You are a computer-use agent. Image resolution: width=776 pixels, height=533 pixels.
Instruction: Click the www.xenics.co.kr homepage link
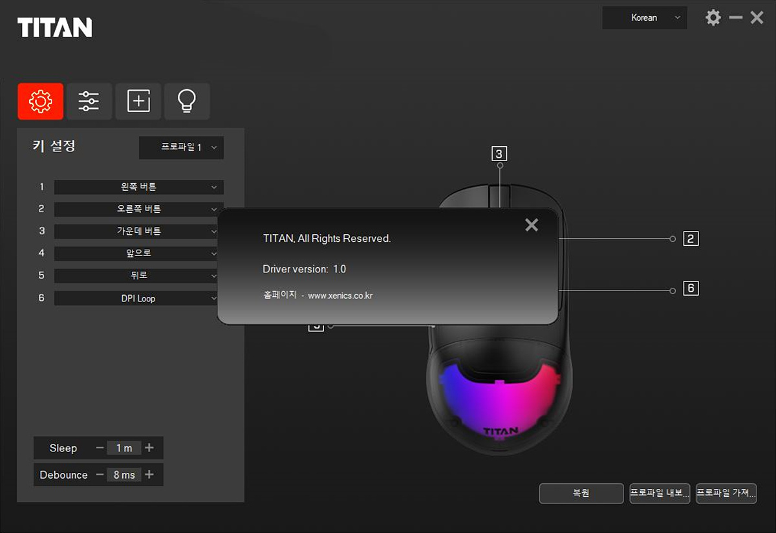pos(340,296)
